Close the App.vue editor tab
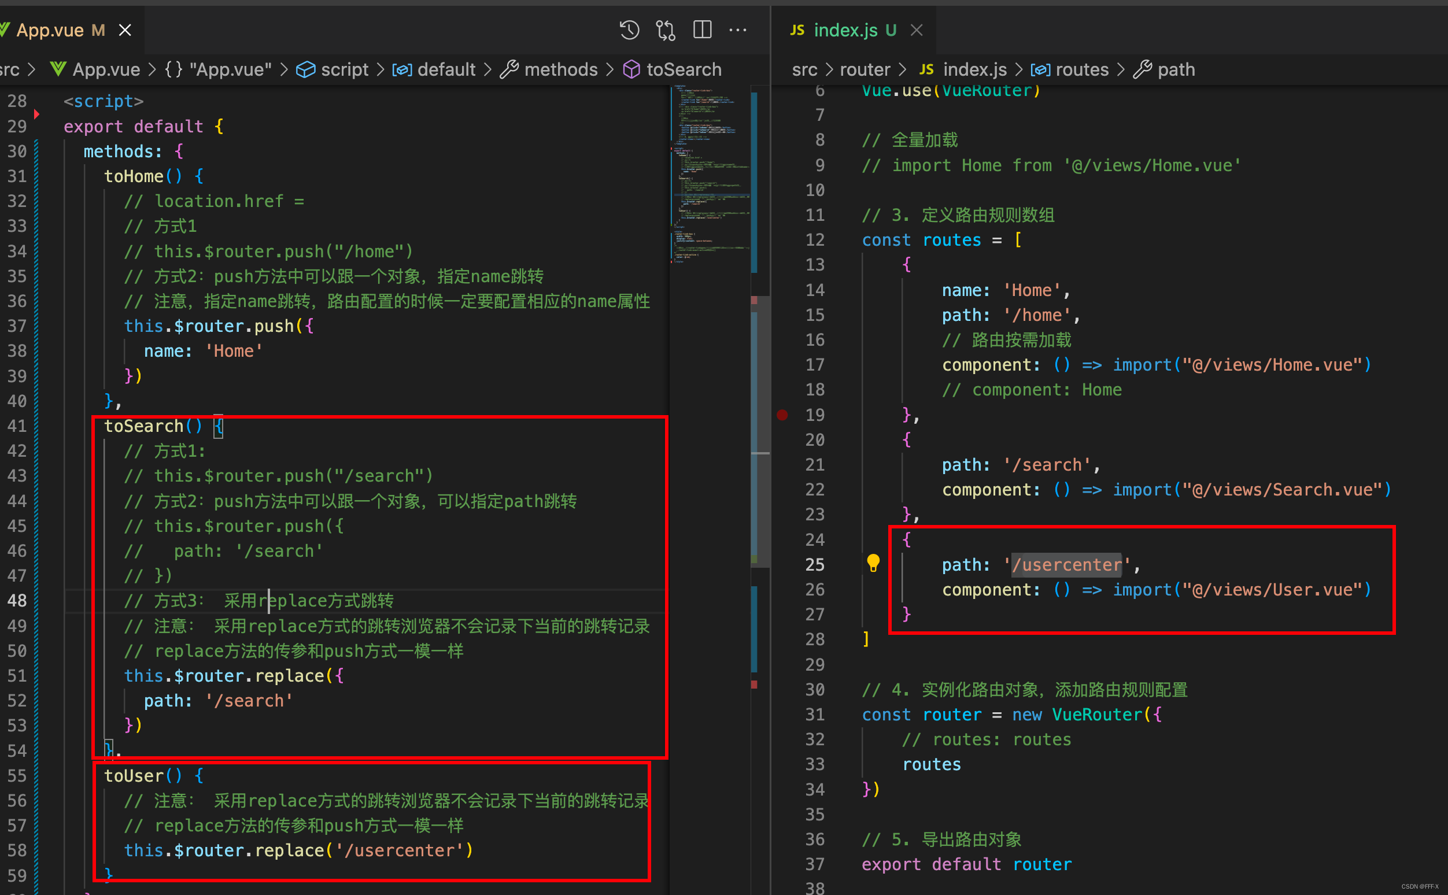Screen dimensions: 1448x895 [x=125, y=30]
